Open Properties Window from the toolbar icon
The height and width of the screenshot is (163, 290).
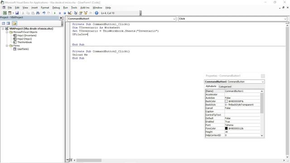81,13
